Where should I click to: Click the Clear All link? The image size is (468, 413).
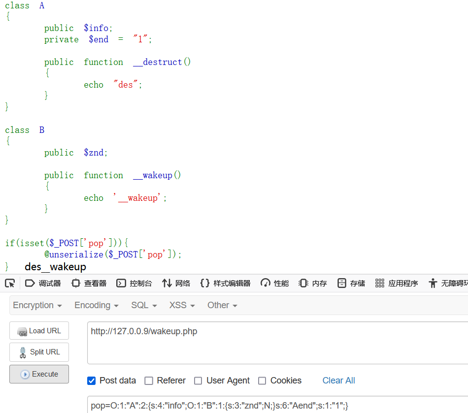338,381
